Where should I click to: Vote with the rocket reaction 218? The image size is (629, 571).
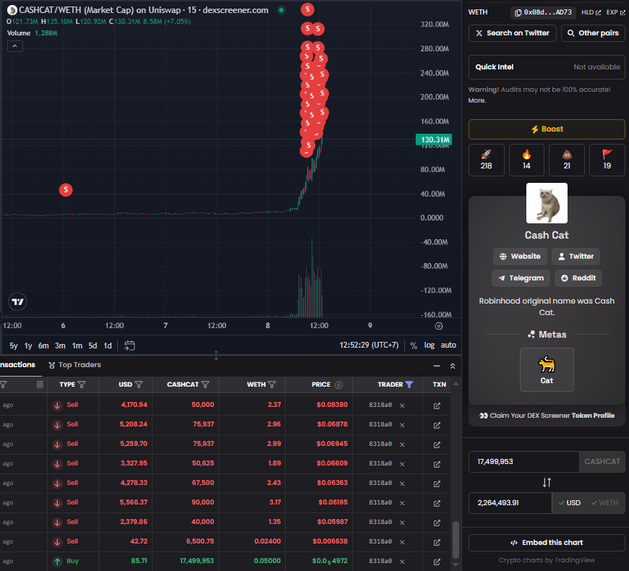click(x=486, y=160)
